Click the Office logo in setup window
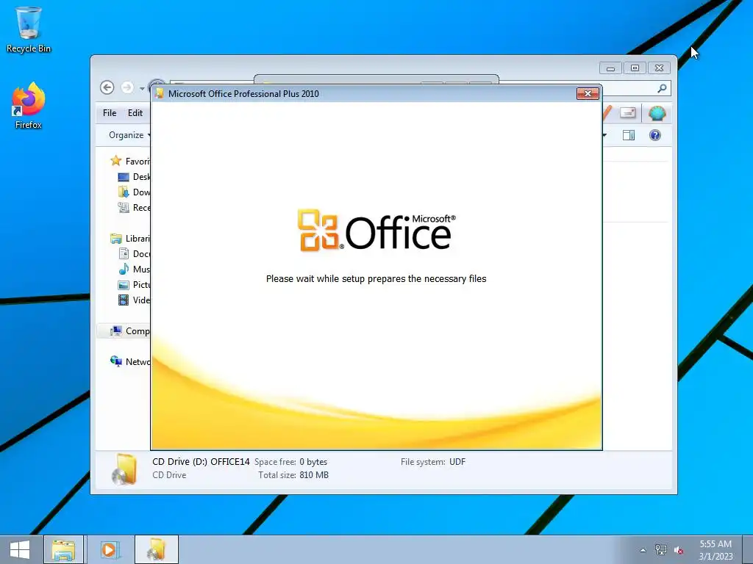 click(x=376, y=231)
